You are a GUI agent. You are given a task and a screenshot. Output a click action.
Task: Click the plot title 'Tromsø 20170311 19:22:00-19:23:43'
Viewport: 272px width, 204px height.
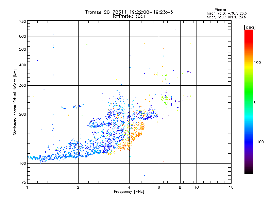(129, 12)
